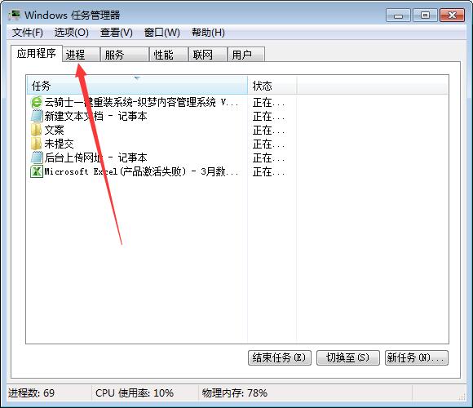Click the 状态 cell of the 文案 row
473x408 pixels.
tap(268, 131)
